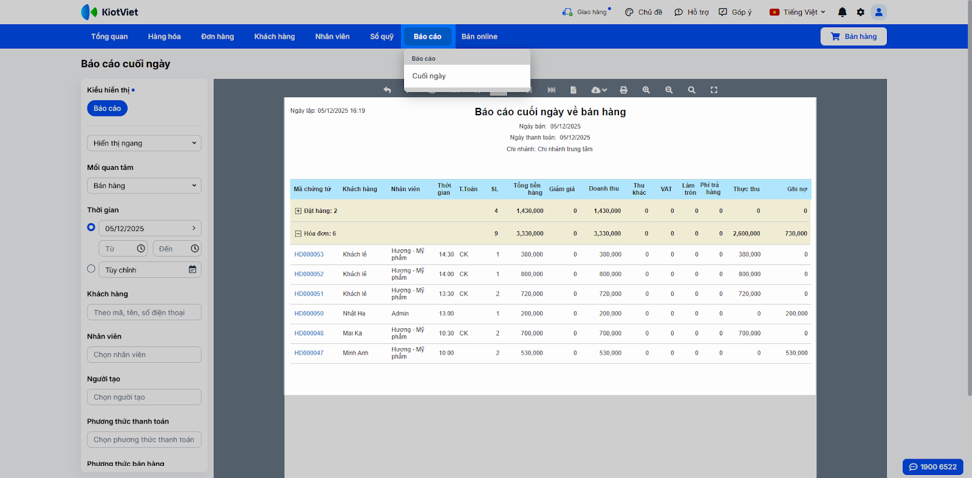Collapse the Hóa đơn group row
This screenshot has height=478, width=972.
point(298,234)
